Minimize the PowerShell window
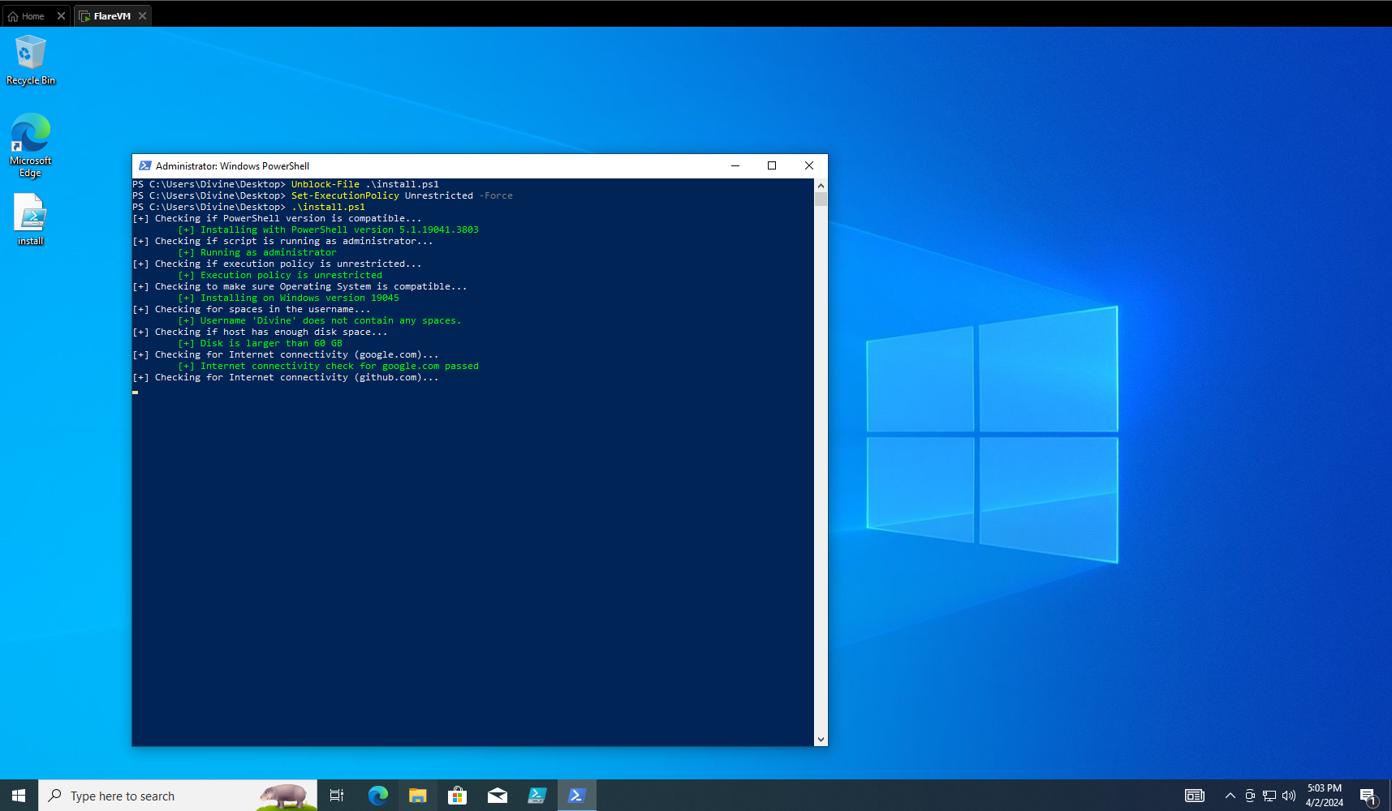The image size is (1392, 811). (735, 165)
